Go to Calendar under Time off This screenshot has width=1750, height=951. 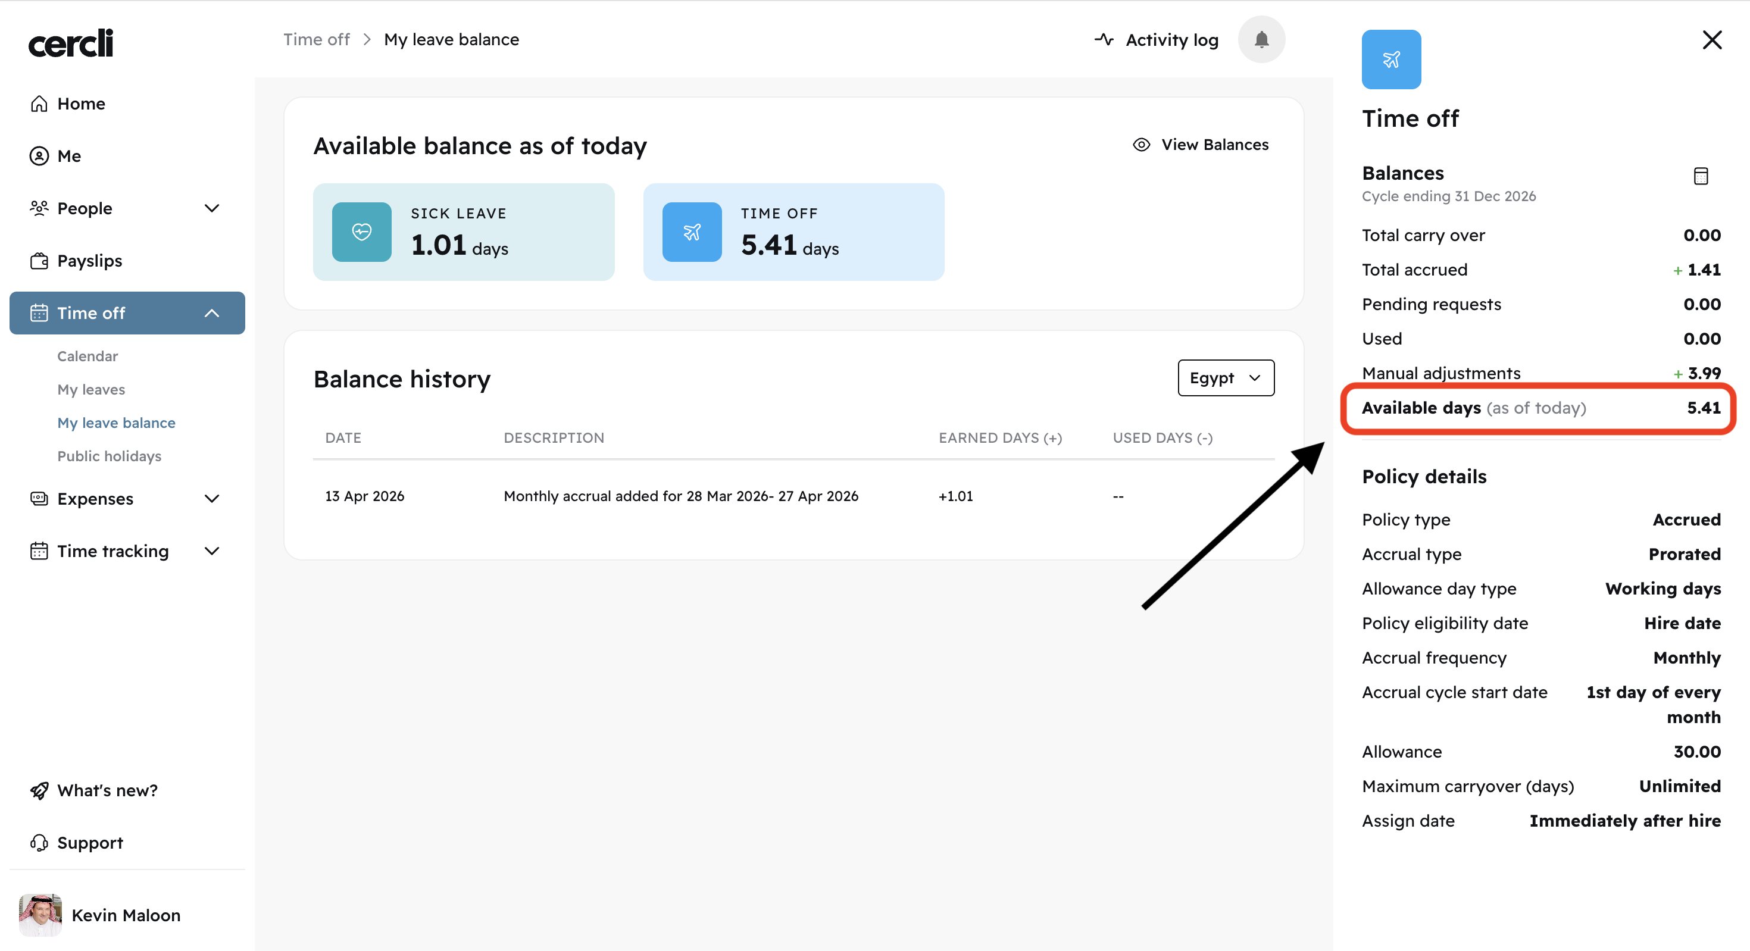point(87,356)
